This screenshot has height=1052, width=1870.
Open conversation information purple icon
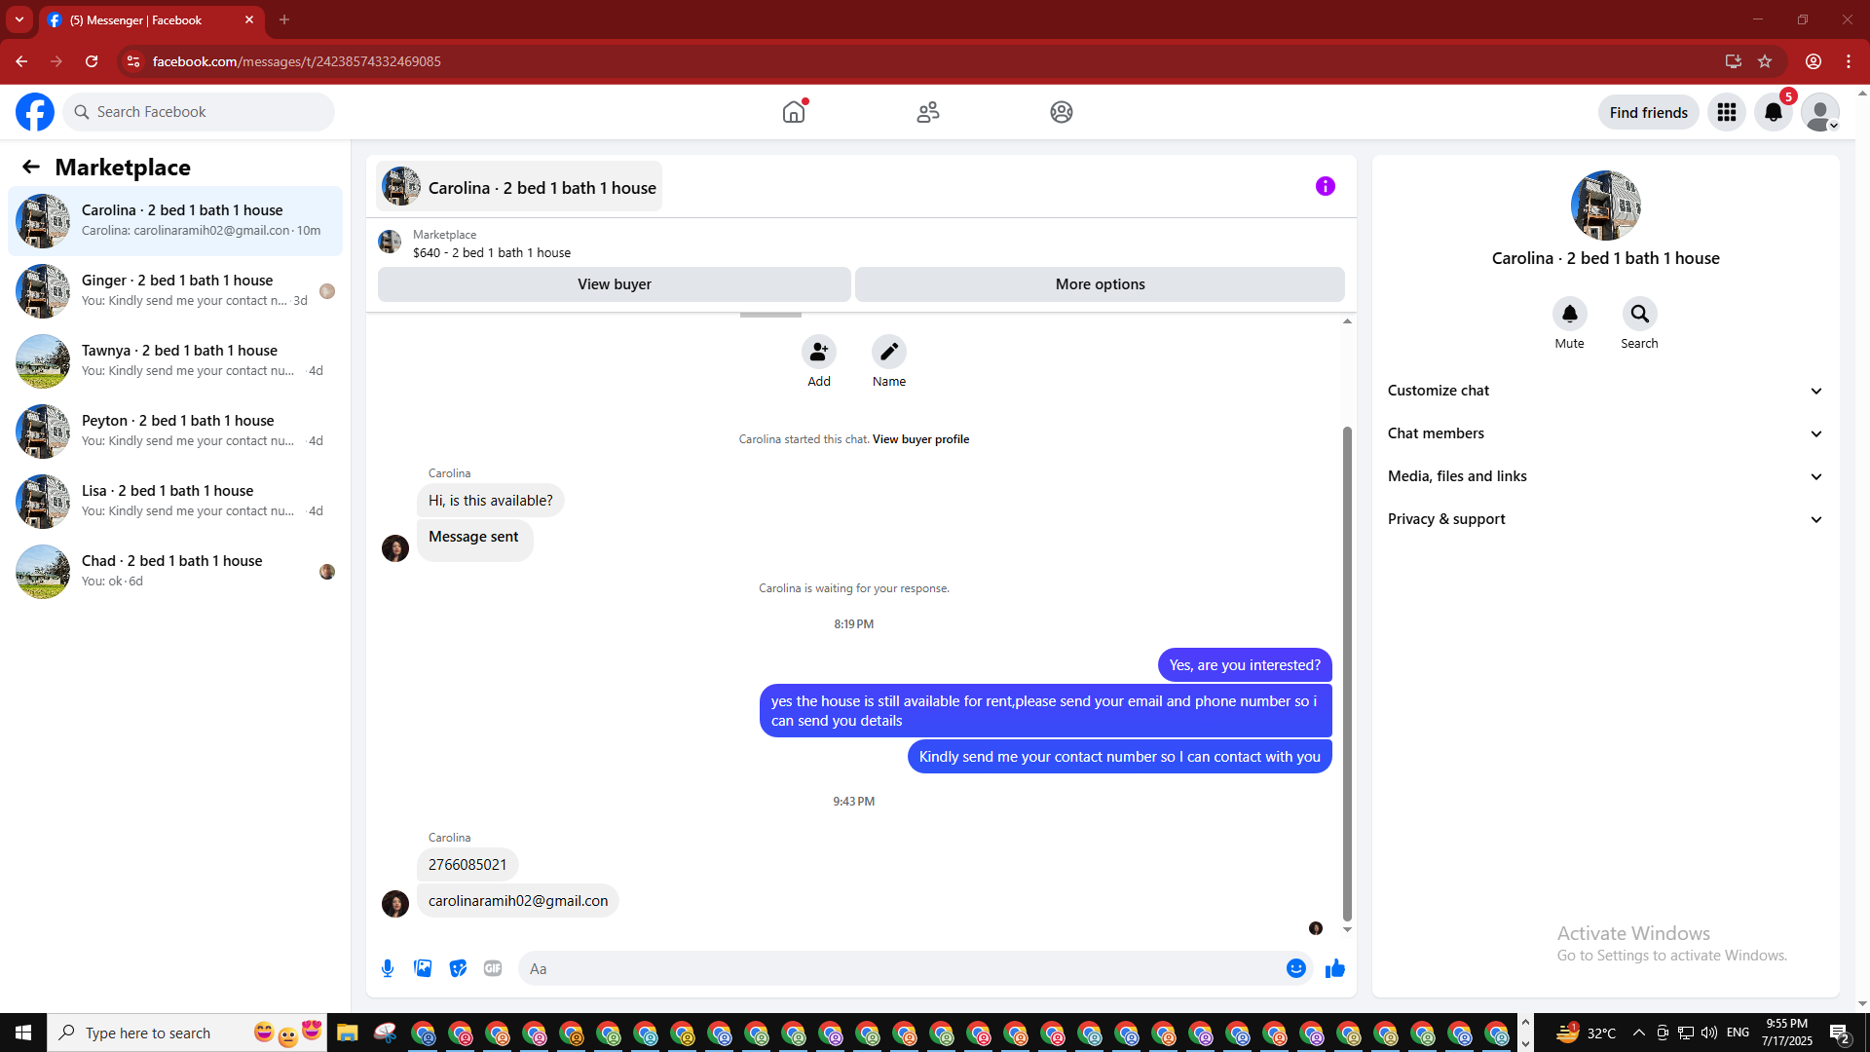pyautogui.click(x=1326, y=186)
